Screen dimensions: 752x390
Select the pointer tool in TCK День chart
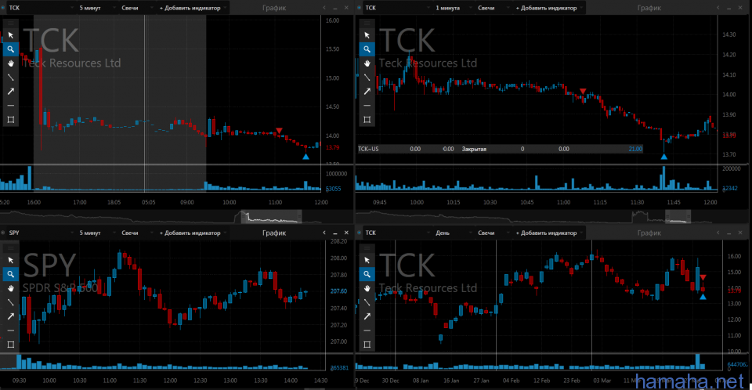point(367,260)
